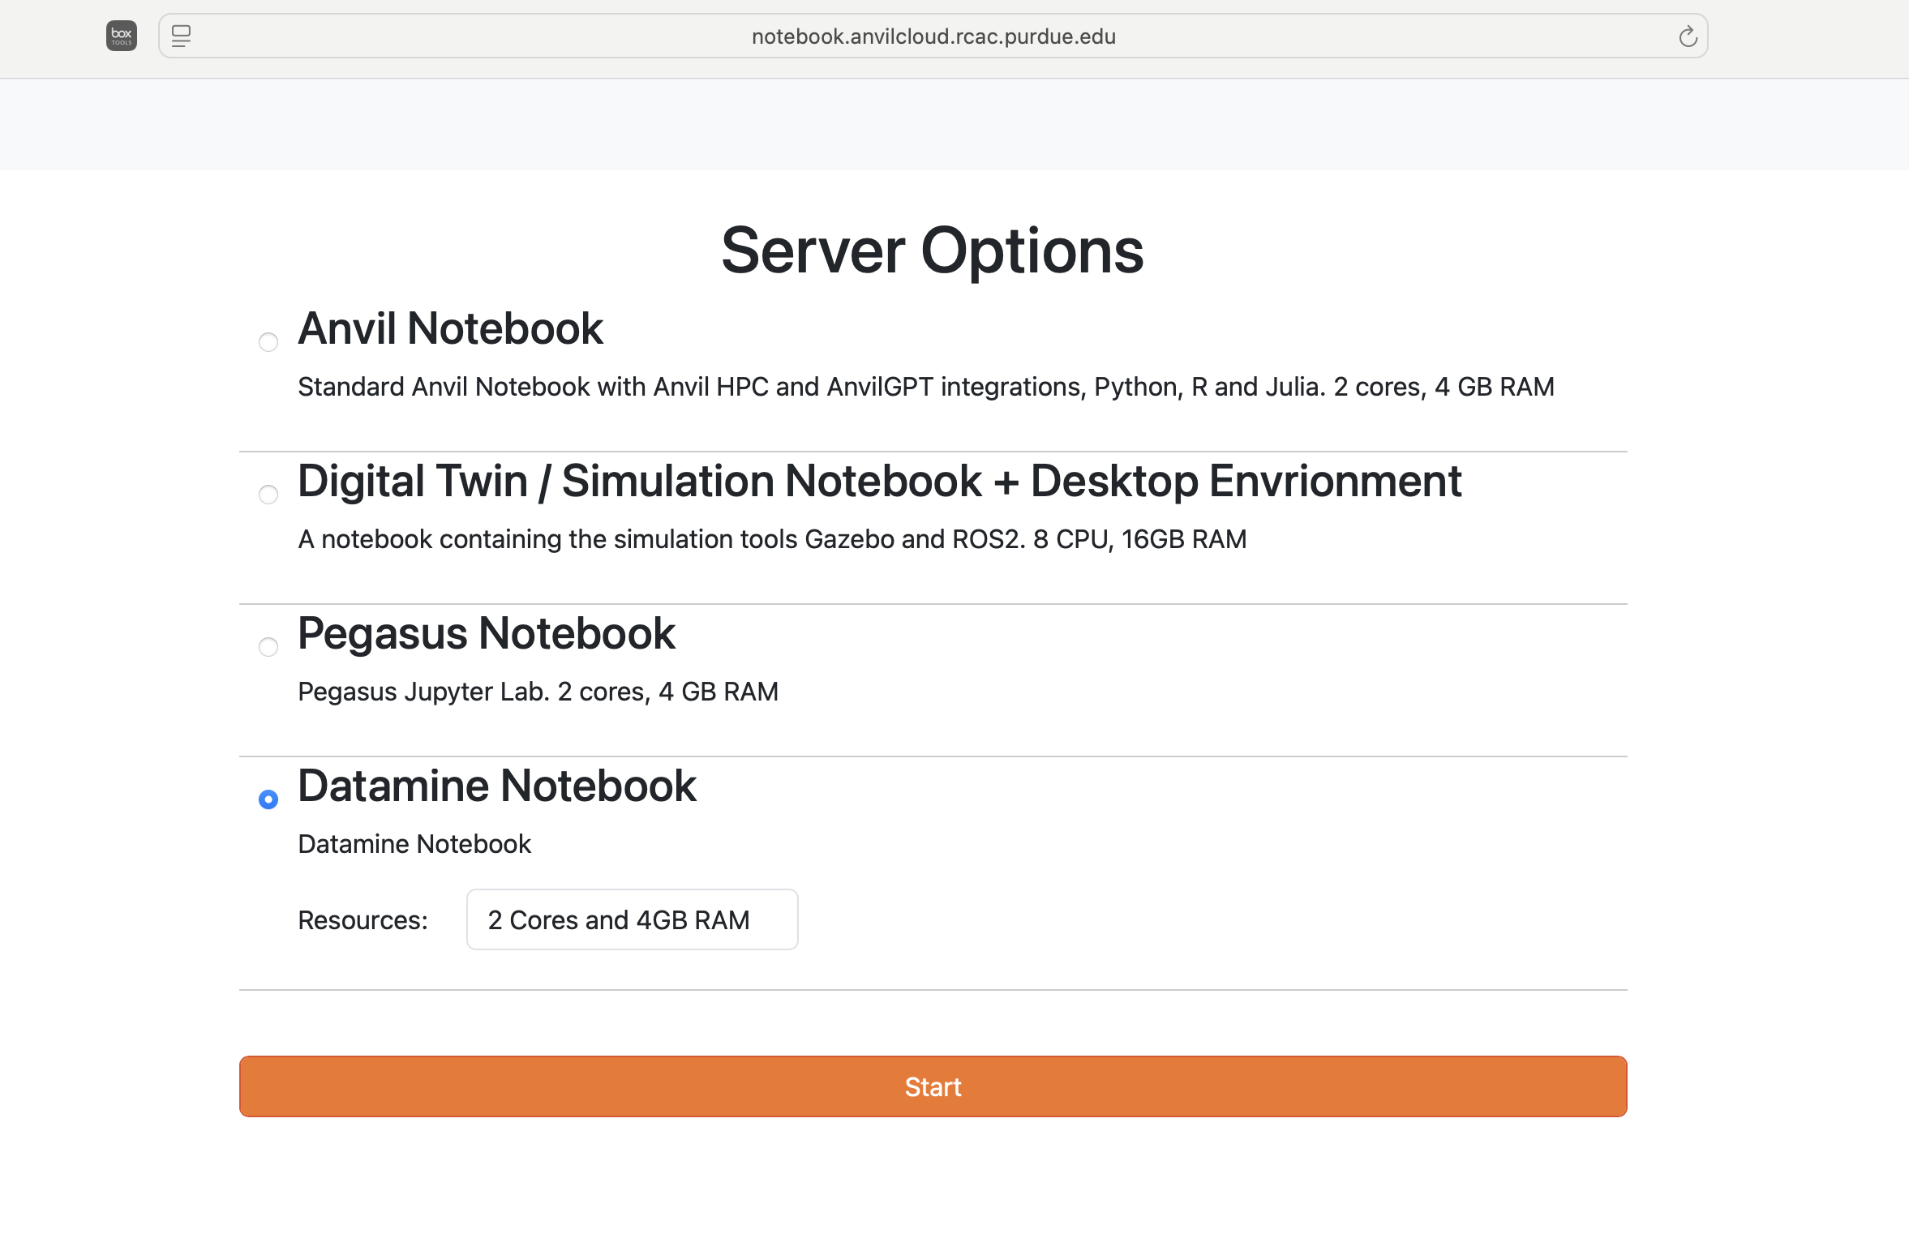Verify the Datamine Notebook radio is selected
The width and height of the screenshot is (1909, 1247).
click(268, 799)
